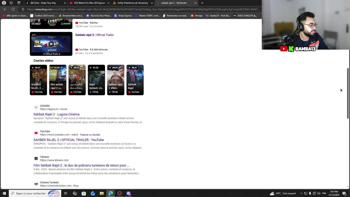
Task: Open the Edge workspaces icon
Action: click(11, 3)
